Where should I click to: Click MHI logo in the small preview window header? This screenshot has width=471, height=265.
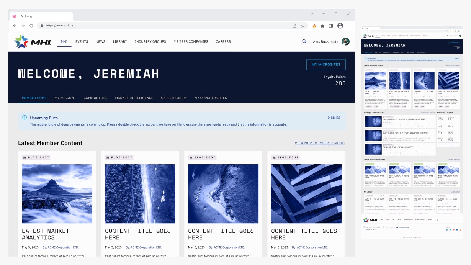(x=369, y=36)
